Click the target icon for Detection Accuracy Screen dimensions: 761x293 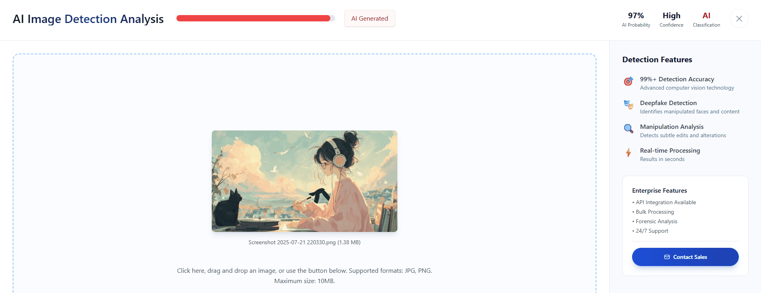point(628,81)
